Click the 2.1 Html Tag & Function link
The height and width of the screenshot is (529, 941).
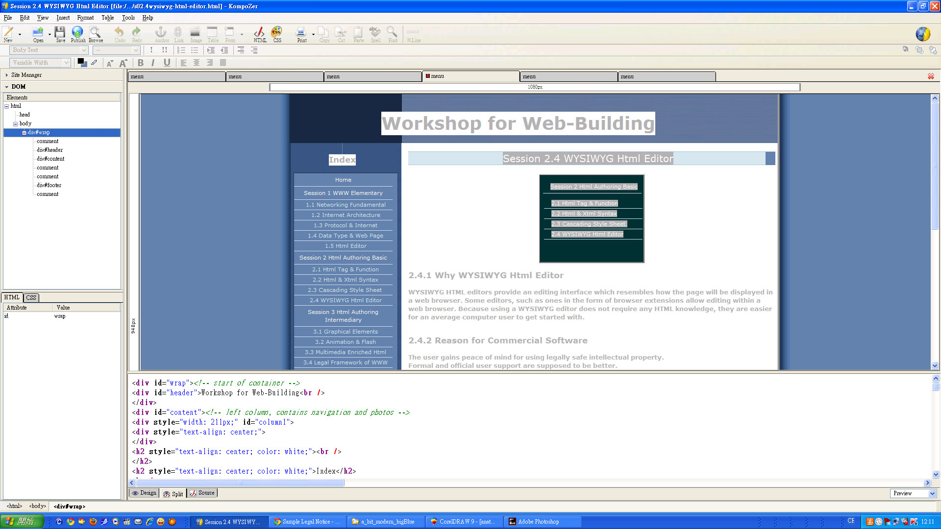[345, 269]
